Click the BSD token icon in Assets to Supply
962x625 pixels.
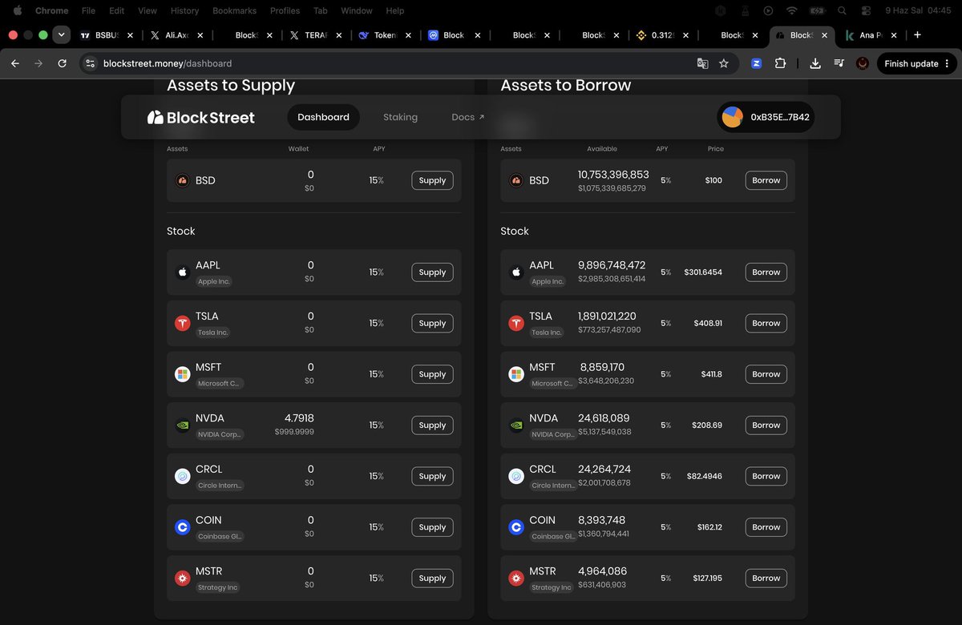coord(182,180)
